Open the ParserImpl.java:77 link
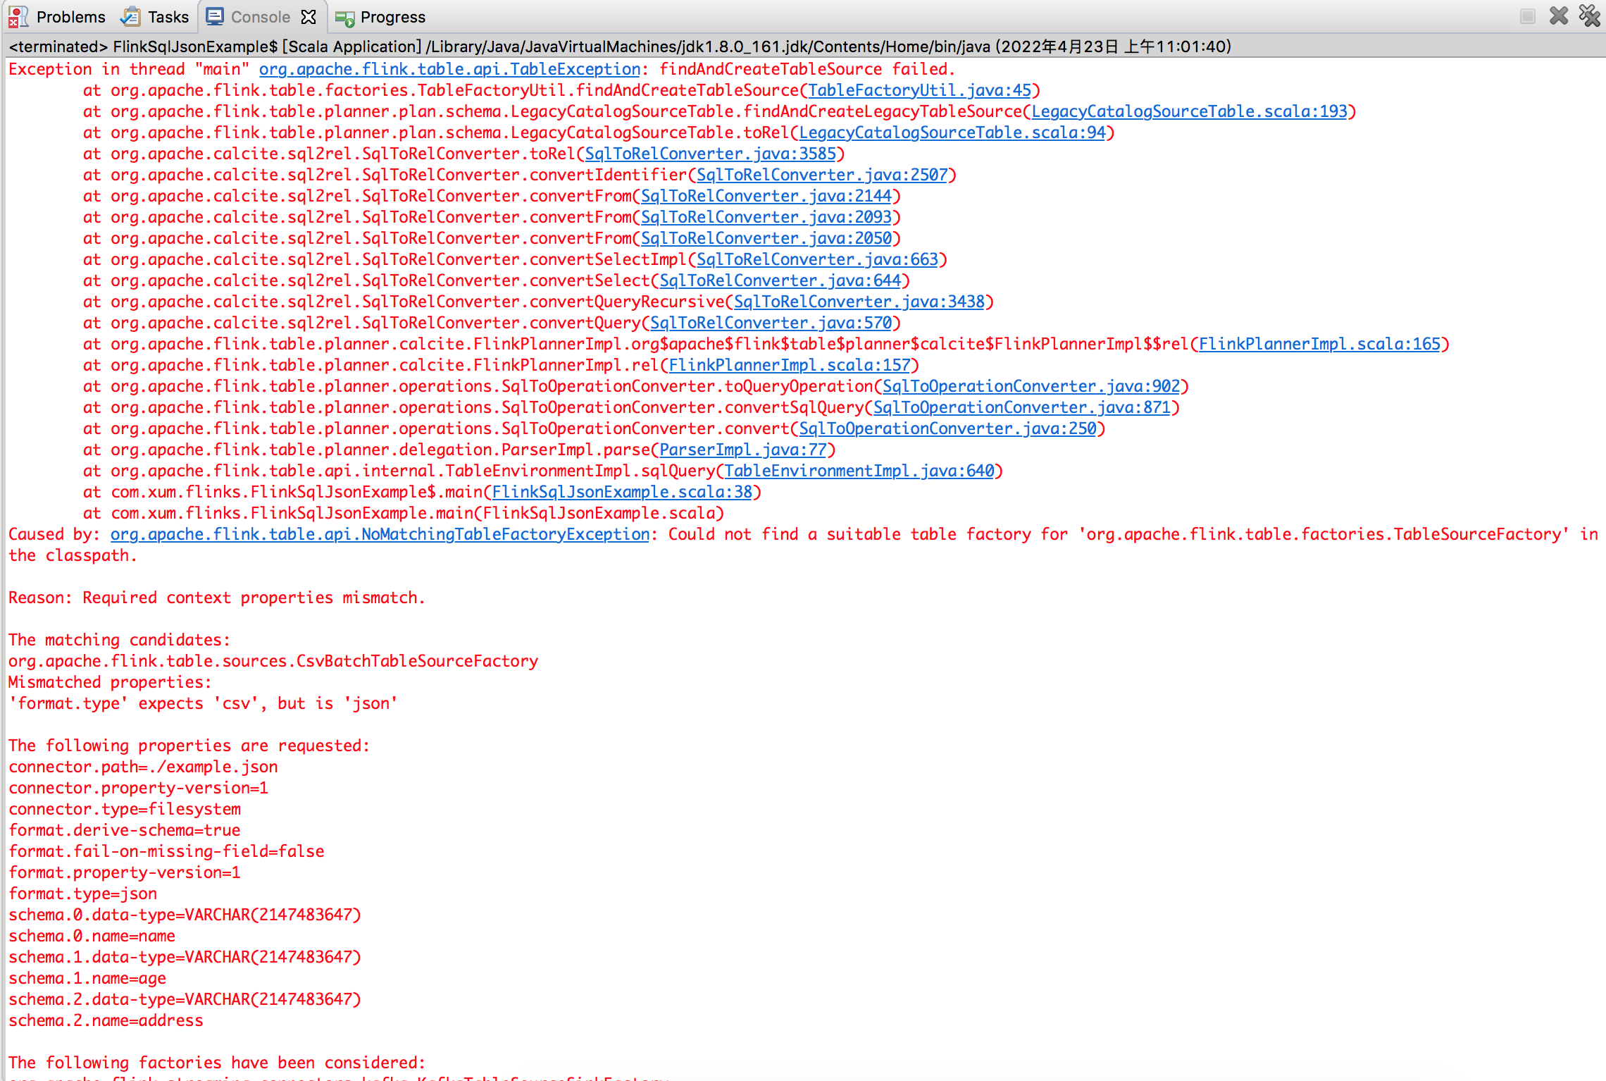This screenshot has height=1081, width=1606. point(742,450)
